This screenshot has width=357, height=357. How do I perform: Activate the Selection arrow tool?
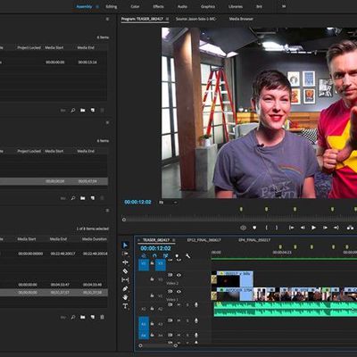(125, 245)
